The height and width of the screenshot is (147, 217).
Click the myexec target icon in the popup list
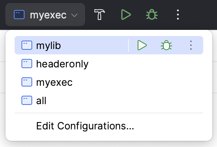(27, 82)
